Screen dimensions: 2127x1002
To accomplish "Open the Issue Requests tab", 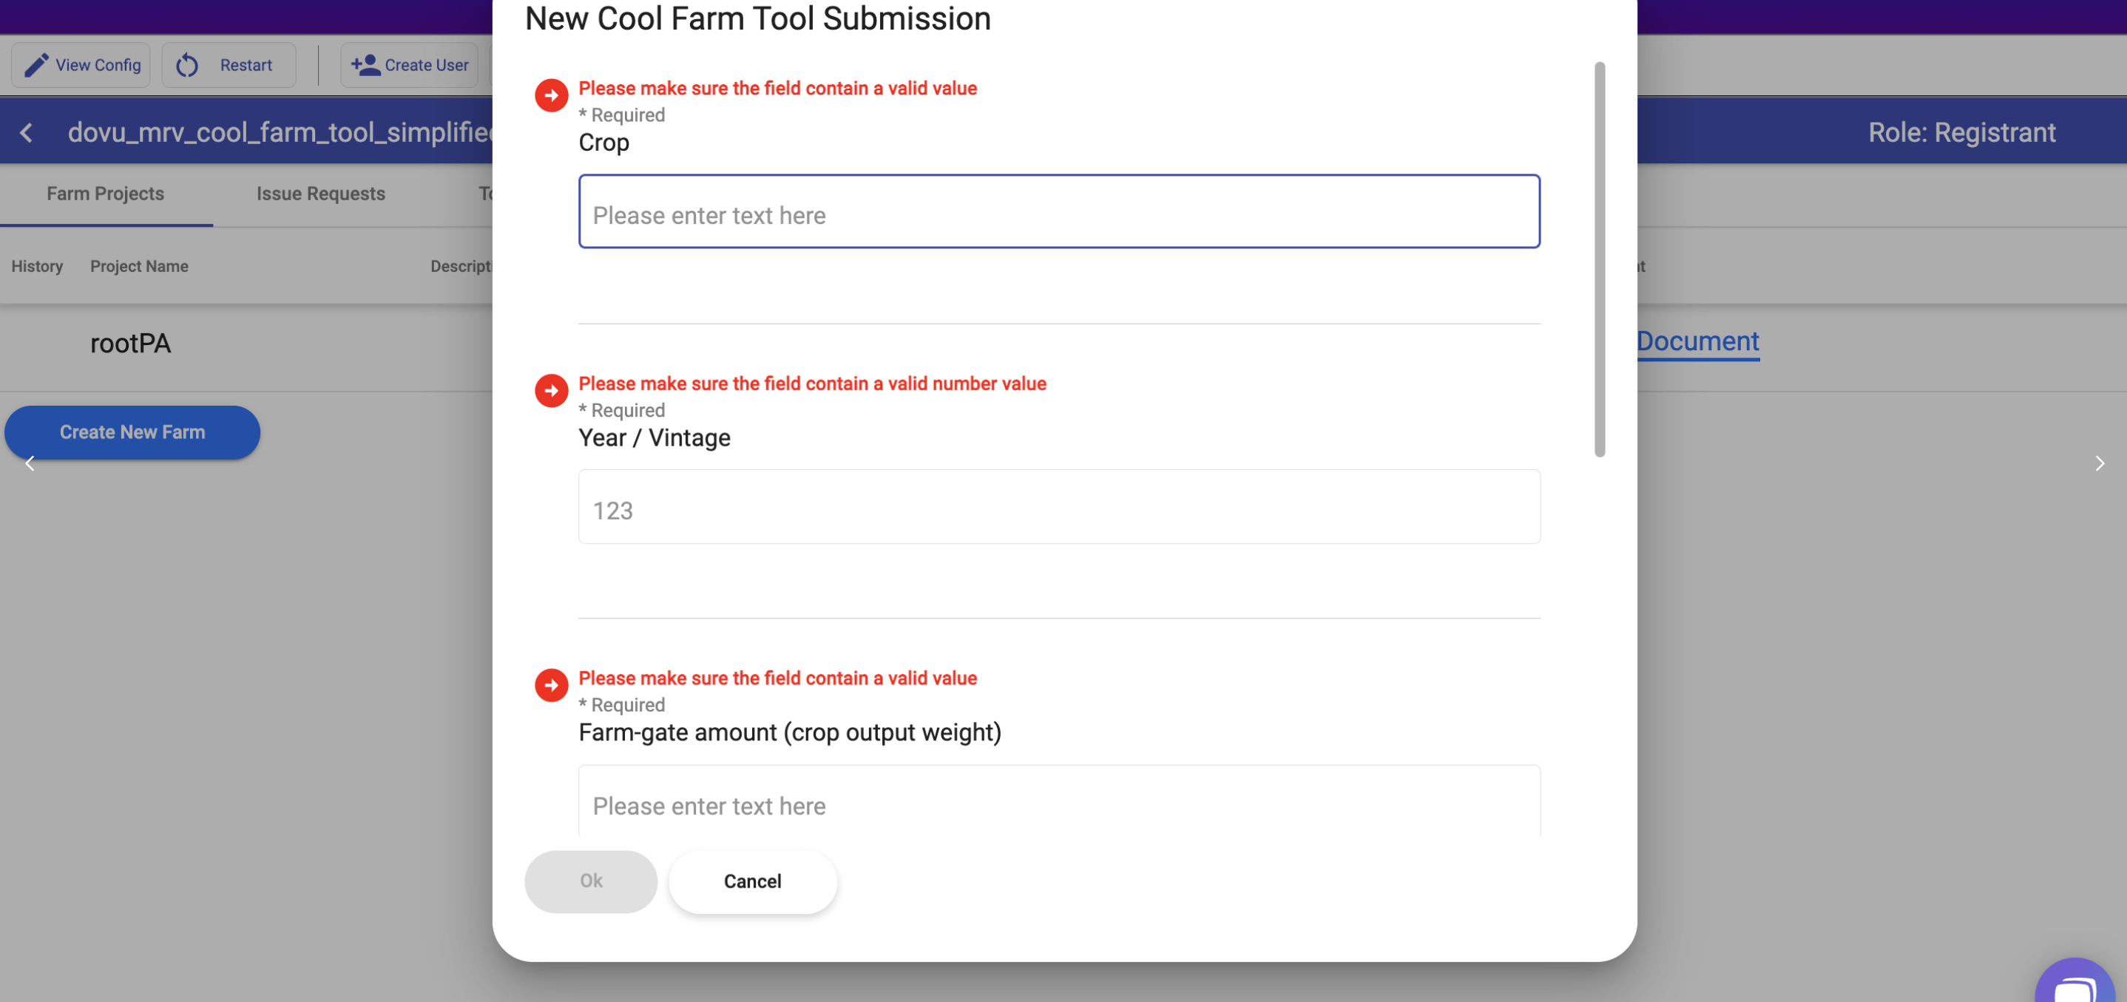I will (x=320, y=194).
